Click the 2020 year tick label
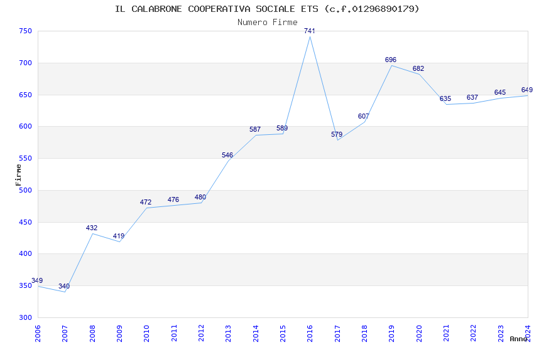Image resolution: width=534 pixels, height=345 pixels. point(419,334)
